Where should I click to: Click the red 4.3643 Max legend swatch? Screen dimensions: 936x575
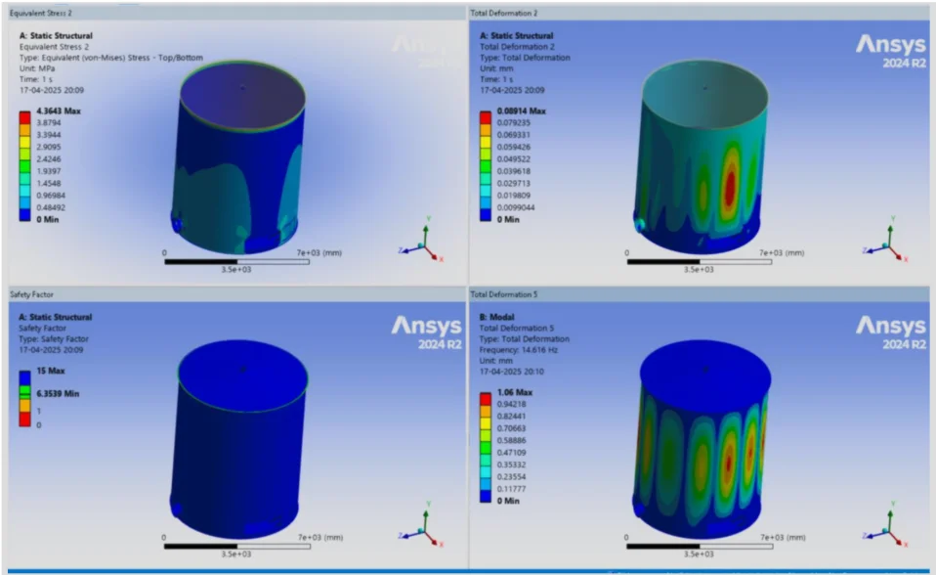point(24,117)
